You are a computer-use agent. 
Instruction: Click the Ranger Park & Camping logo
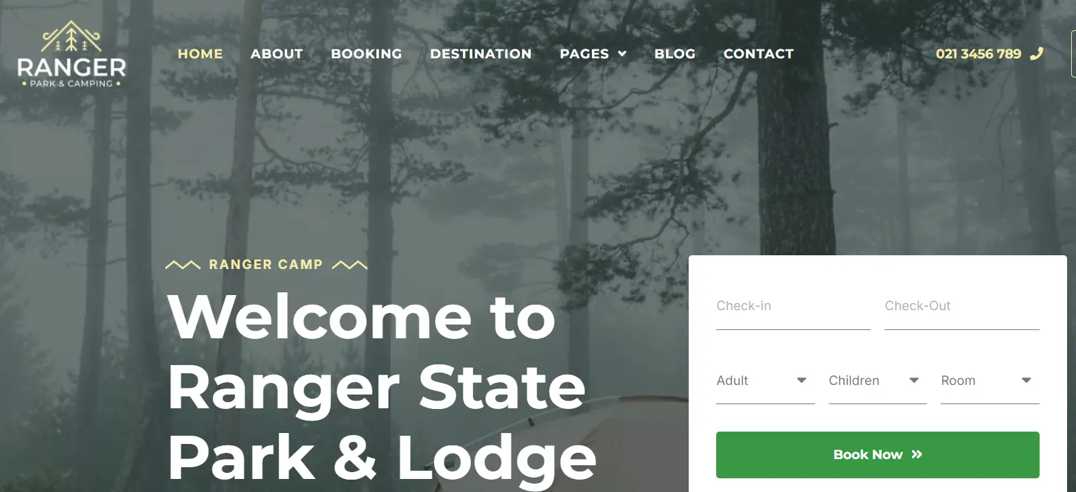tap(71, 54)
